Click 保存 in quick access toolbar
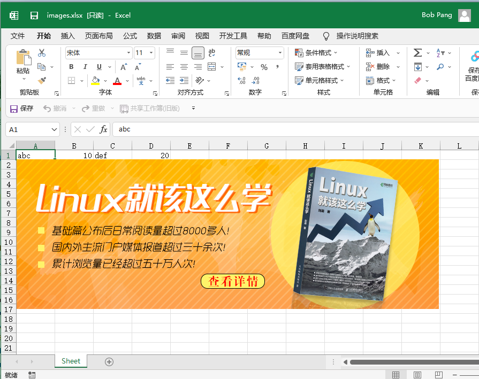This screenshot has height=379, width=479. (x=22, y=109)
